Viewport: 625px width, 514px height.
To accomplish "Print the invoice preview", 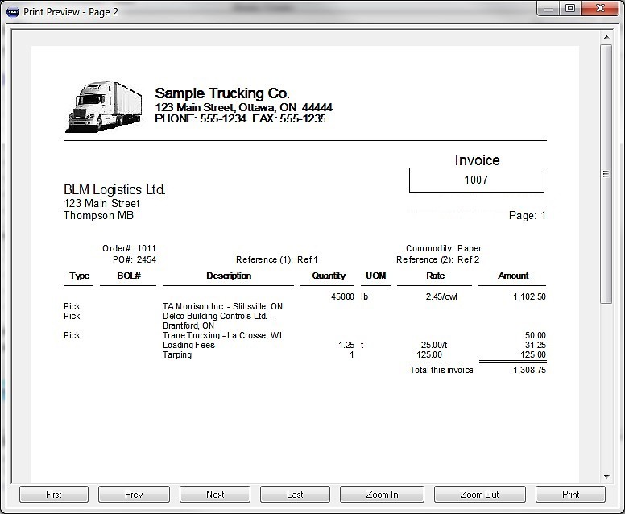I will (570, 494).
